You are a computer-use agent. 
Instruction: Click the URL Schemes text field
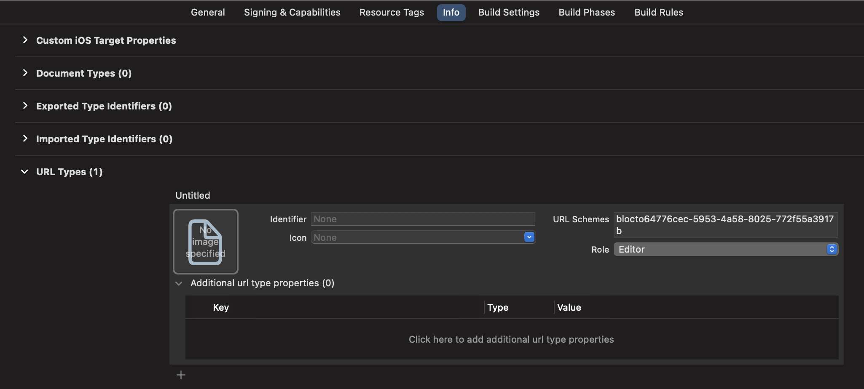tap(725, 225)
